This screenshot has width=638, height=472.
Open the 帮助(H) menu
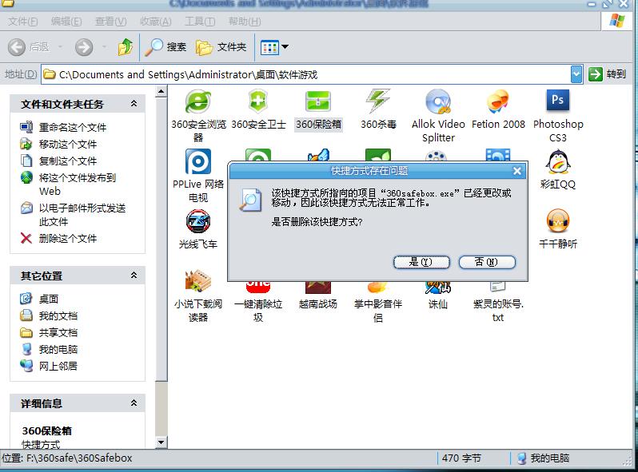click(x=245, y=21)
